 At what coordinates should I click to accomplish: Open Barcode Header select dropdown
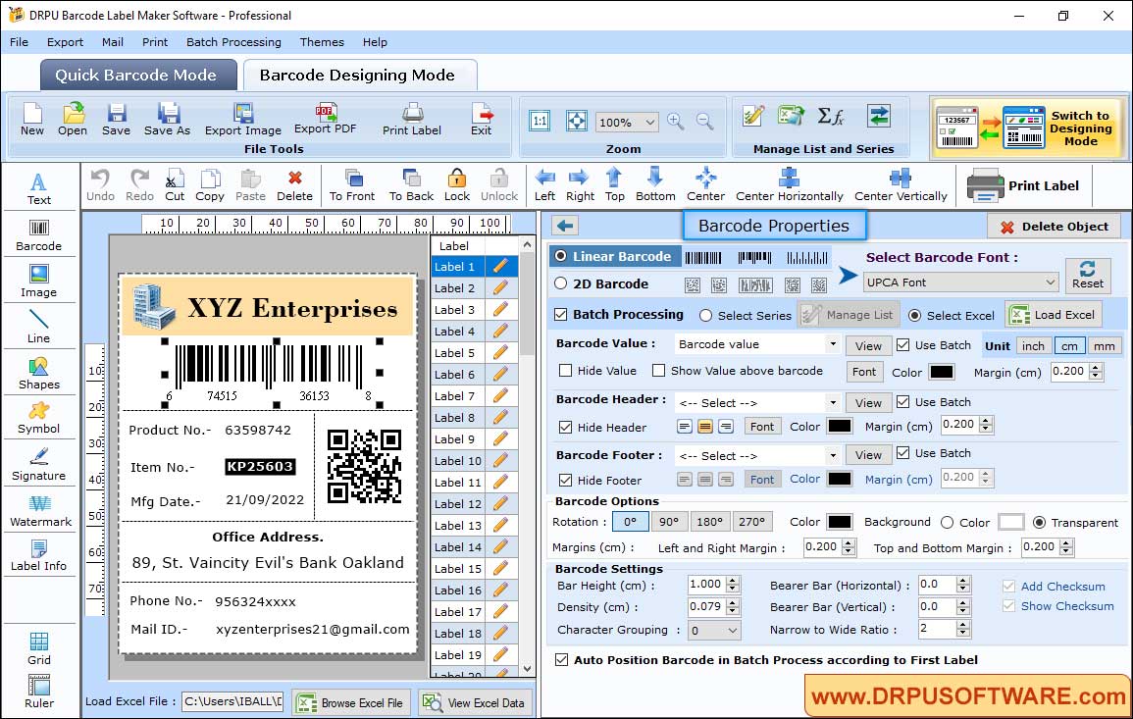pos(758,402)
